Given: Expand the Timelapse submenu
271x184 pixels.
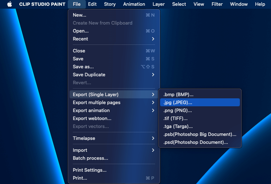Looking at the screenshot, I should (x=114, y=138).
